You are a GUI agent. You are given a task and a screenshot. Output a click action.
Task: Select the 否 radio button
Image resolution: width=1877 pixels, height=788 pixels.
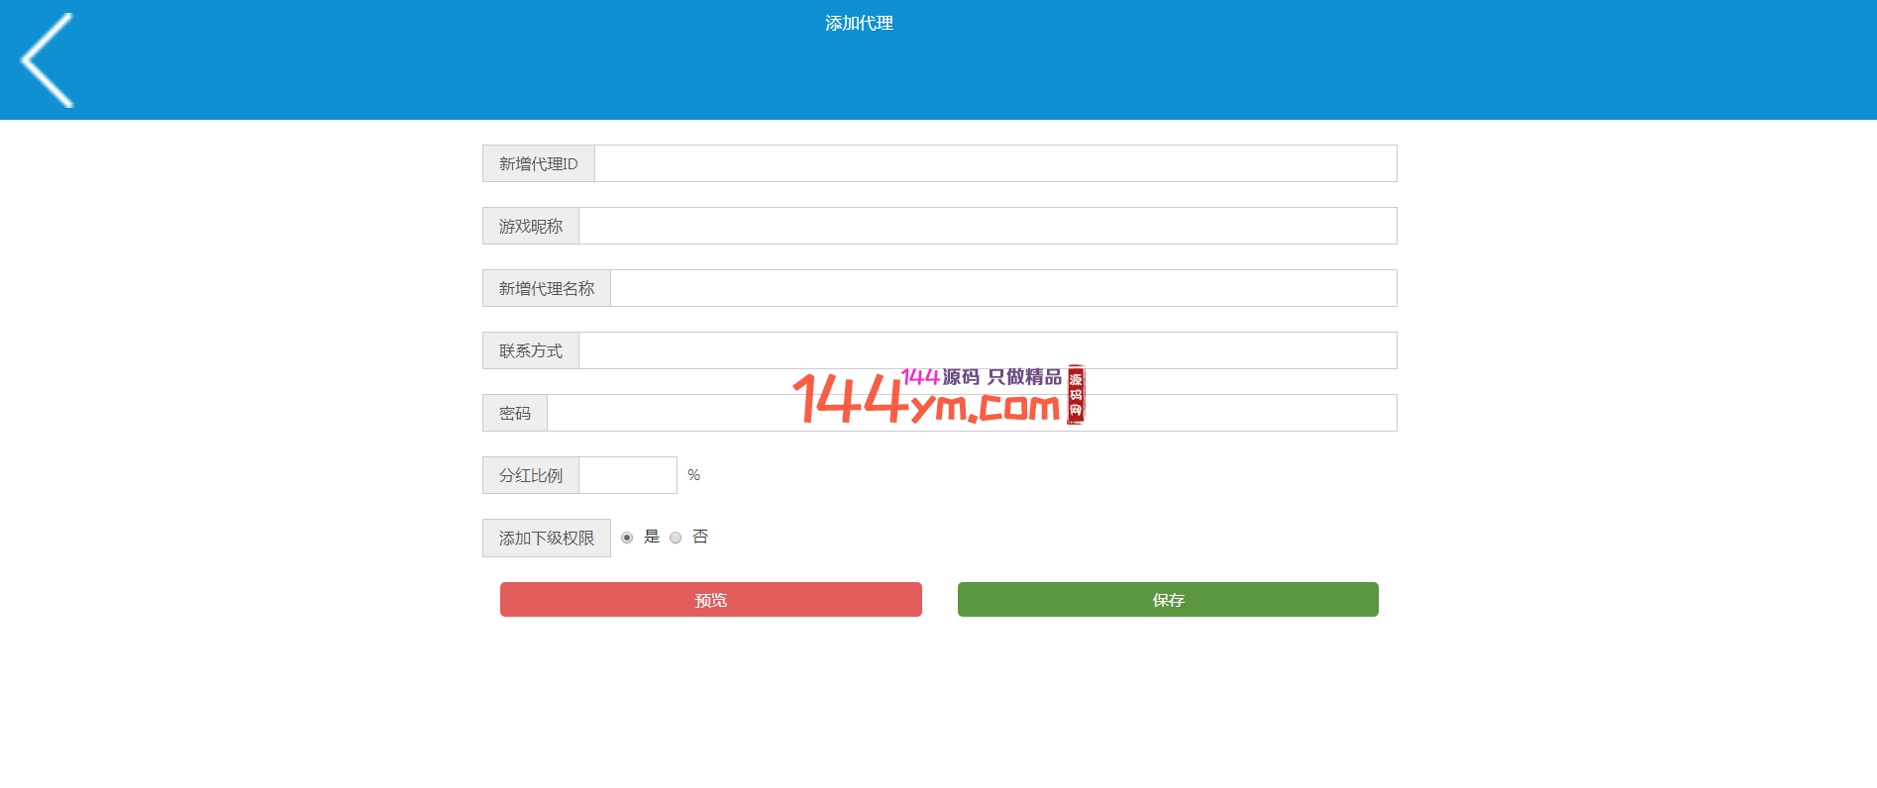(676, 538)
